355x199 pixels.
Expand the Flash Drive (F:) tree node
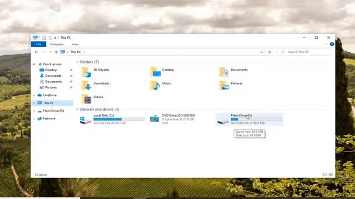(x=34, y=111)
